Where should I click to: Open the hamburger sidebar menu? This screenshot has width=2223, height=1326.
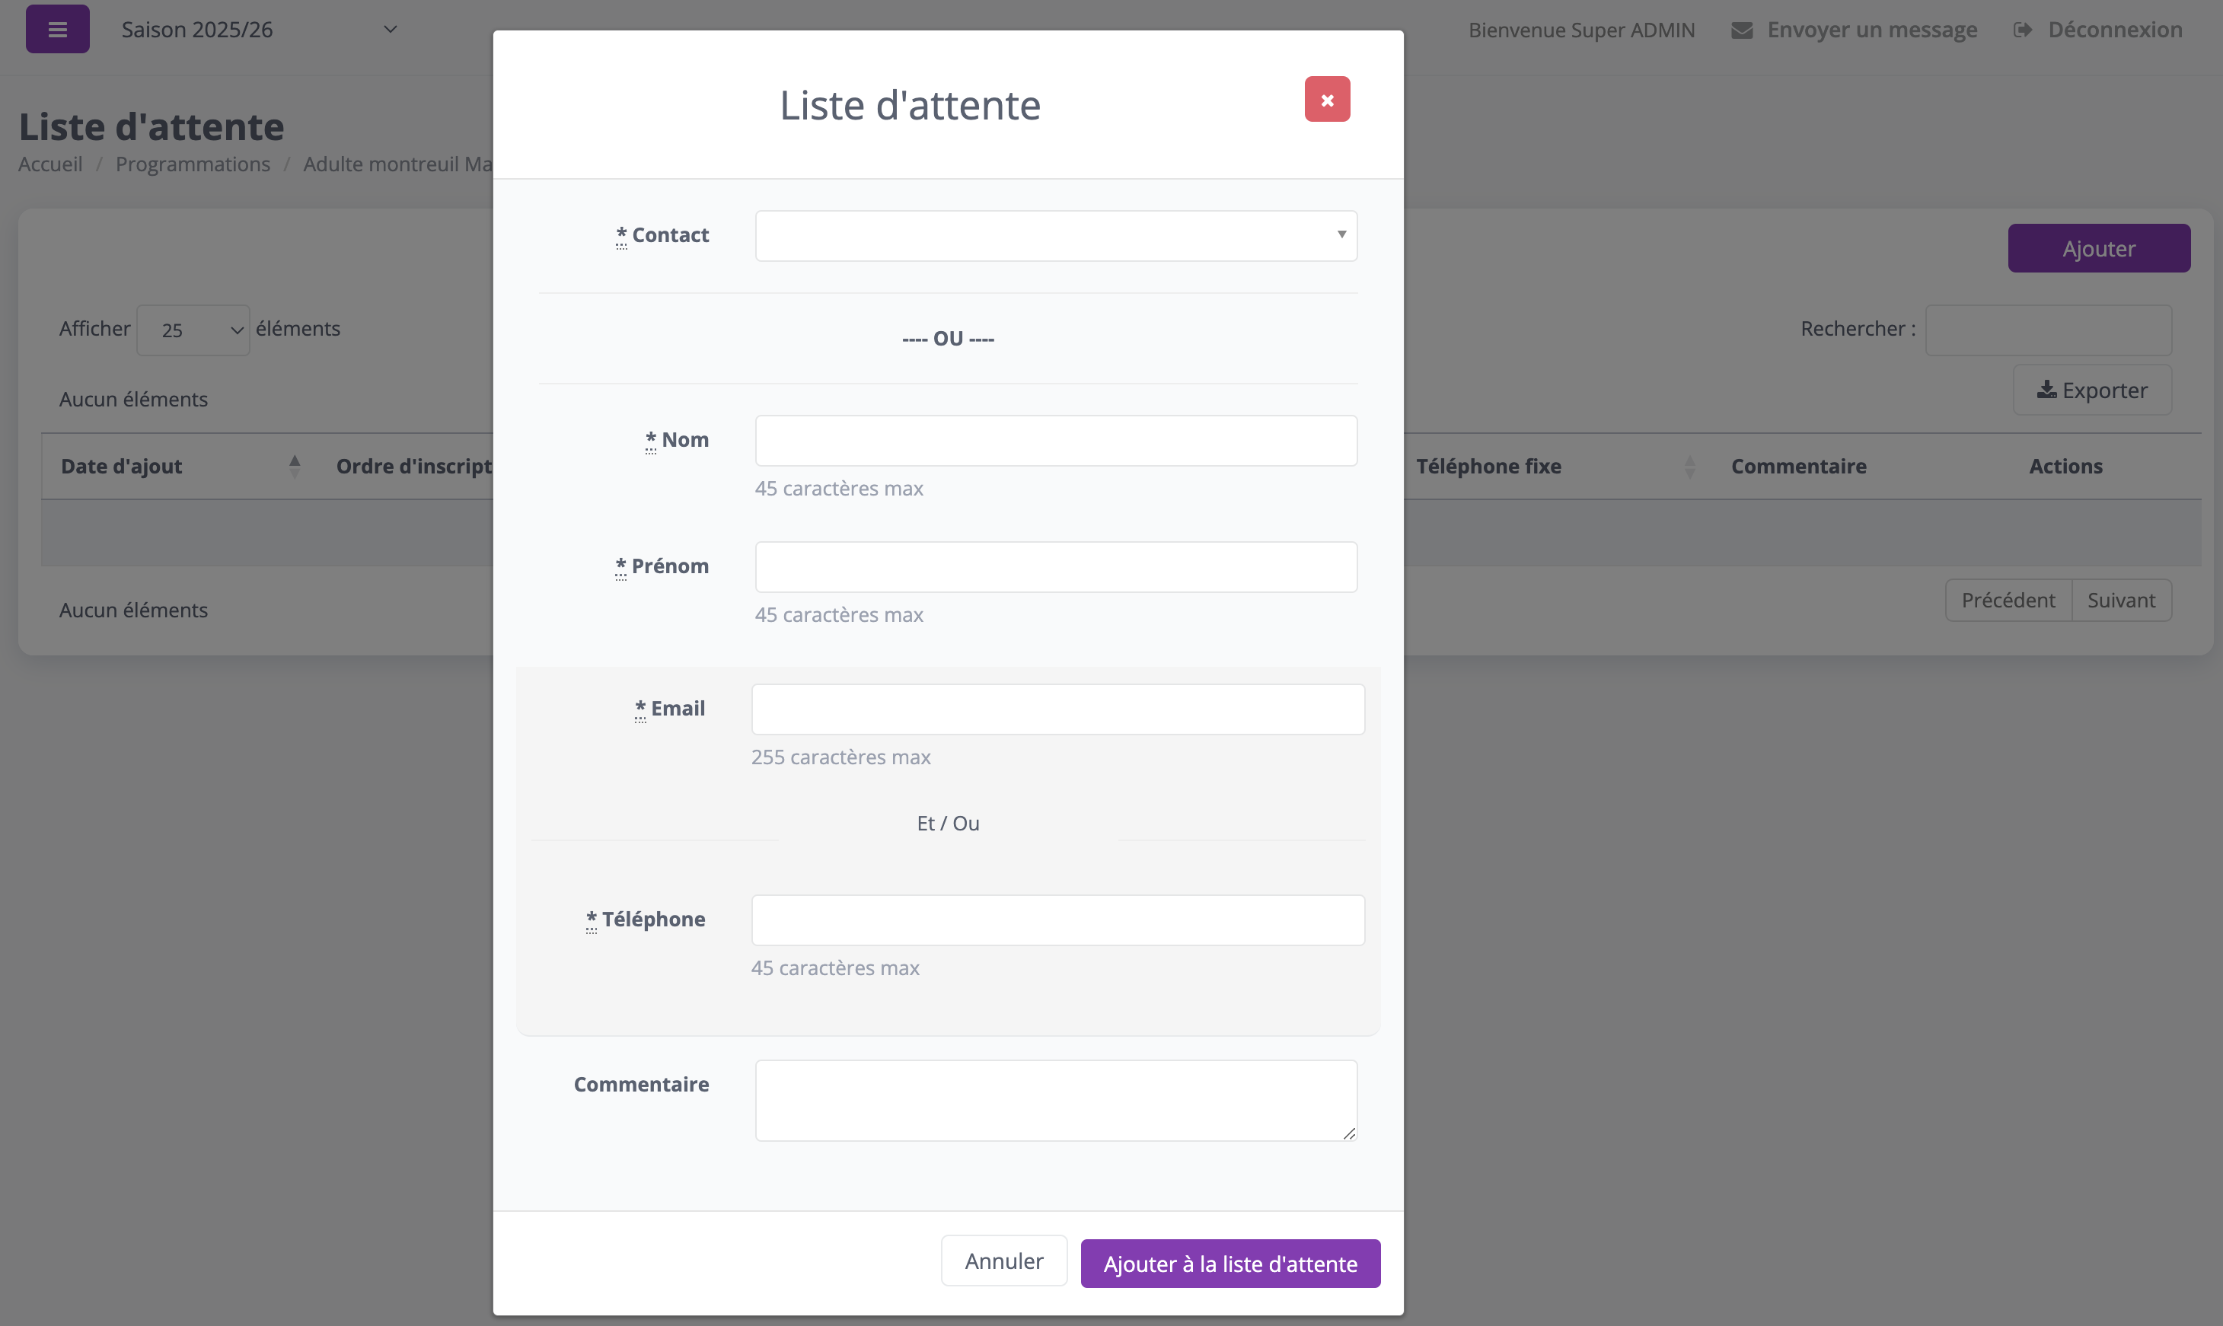57,30
